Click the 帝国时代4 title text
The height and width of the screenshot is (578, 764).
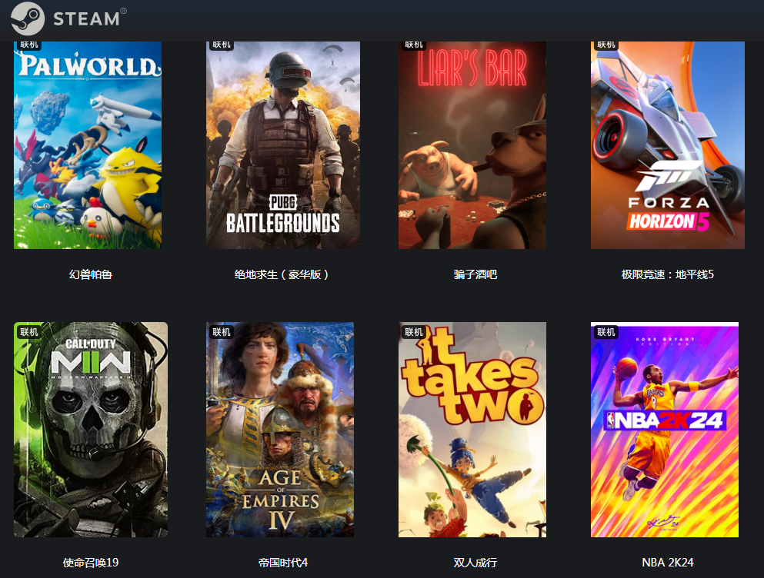click(x=282, y=563)
